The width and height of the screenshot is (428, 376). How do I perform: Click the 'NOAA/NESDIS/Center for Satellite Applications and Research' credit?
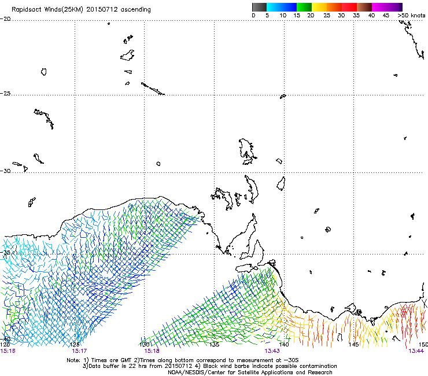click(250, 373)
